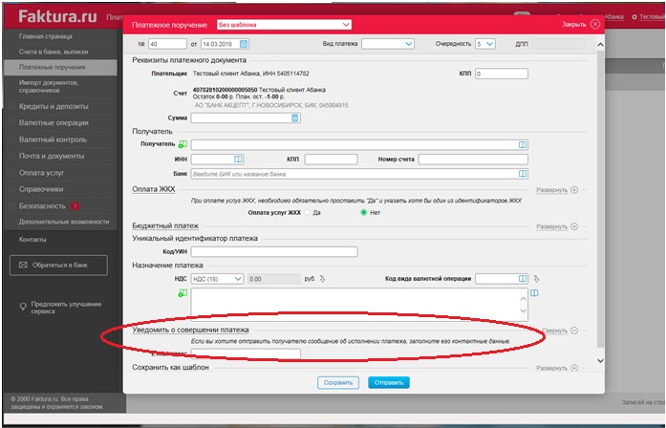The image size is (666, 428).
Task: Open the ИНН lookup book icon
Action: [239, 160]
